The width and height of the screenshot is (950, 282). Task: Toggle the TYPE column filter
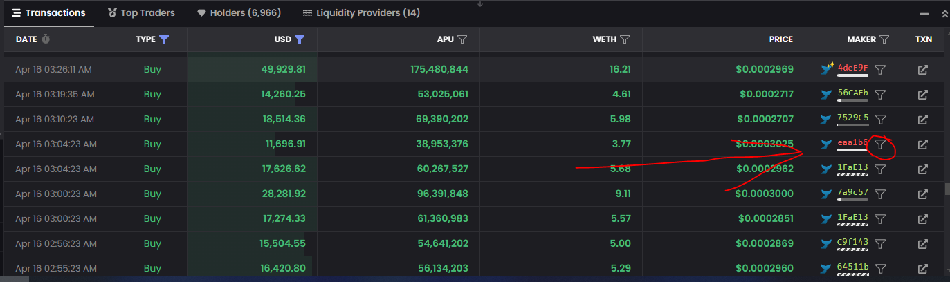(x=164, y=39)
